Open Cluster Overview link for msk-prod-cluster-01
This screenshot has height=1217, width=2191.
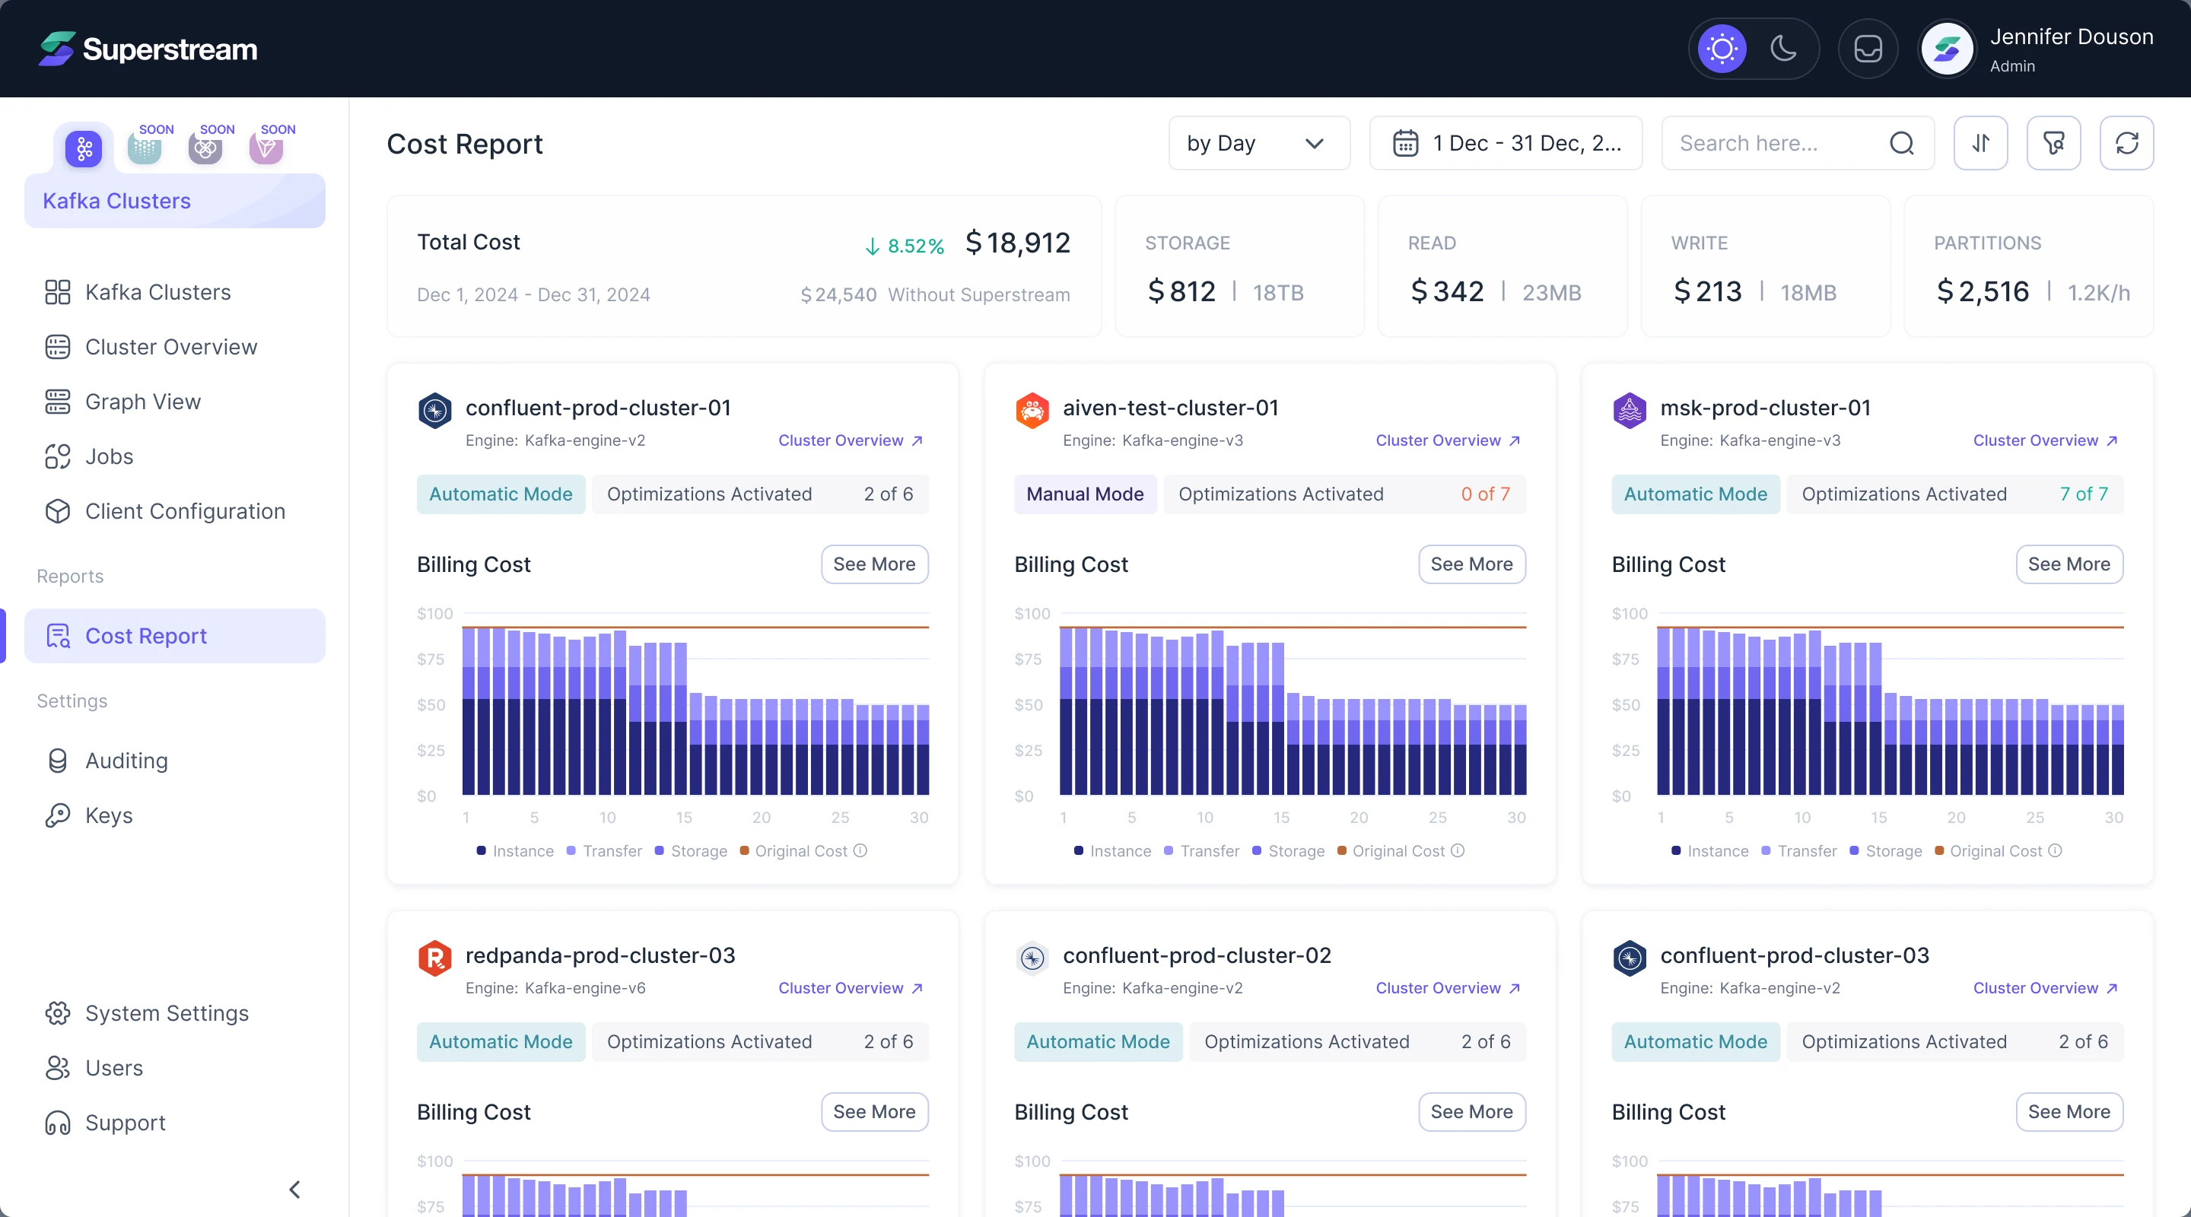pyautogui.click(x=2045, y=440)
